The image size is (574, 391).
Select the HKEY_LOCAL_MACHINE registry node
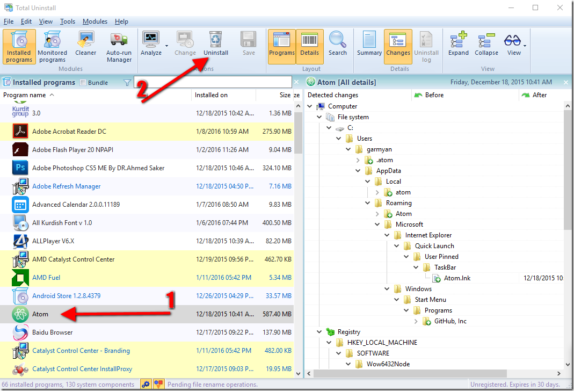[382, 343]
